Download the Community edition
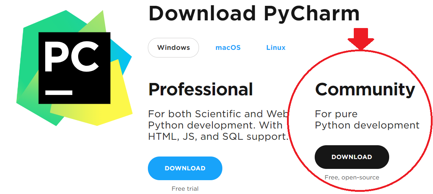This screenshot has width=433, height=194. [352, 157]
